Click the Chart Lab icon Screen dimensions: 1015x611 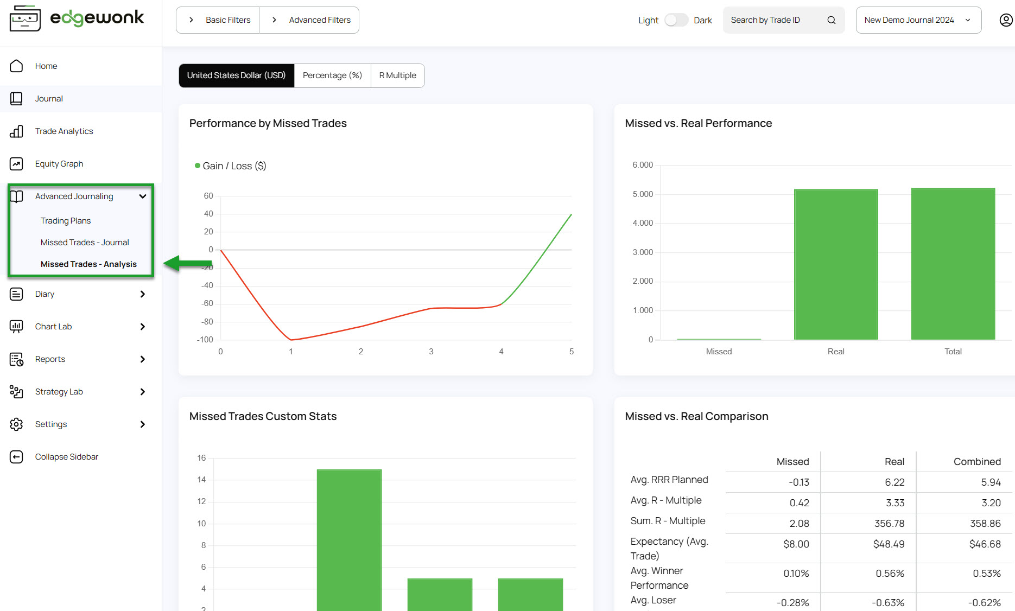tap(16, 327)
